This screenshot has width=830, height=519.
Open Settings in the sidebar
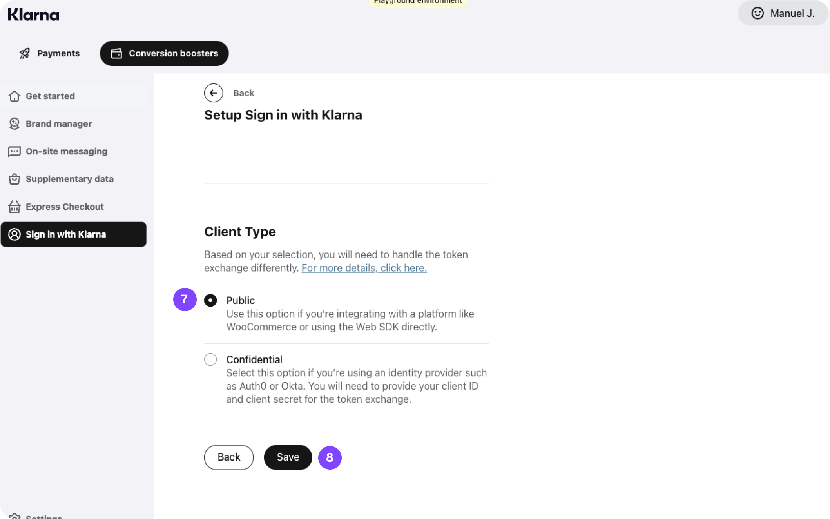pyautogui.click(x=43, y=516)
